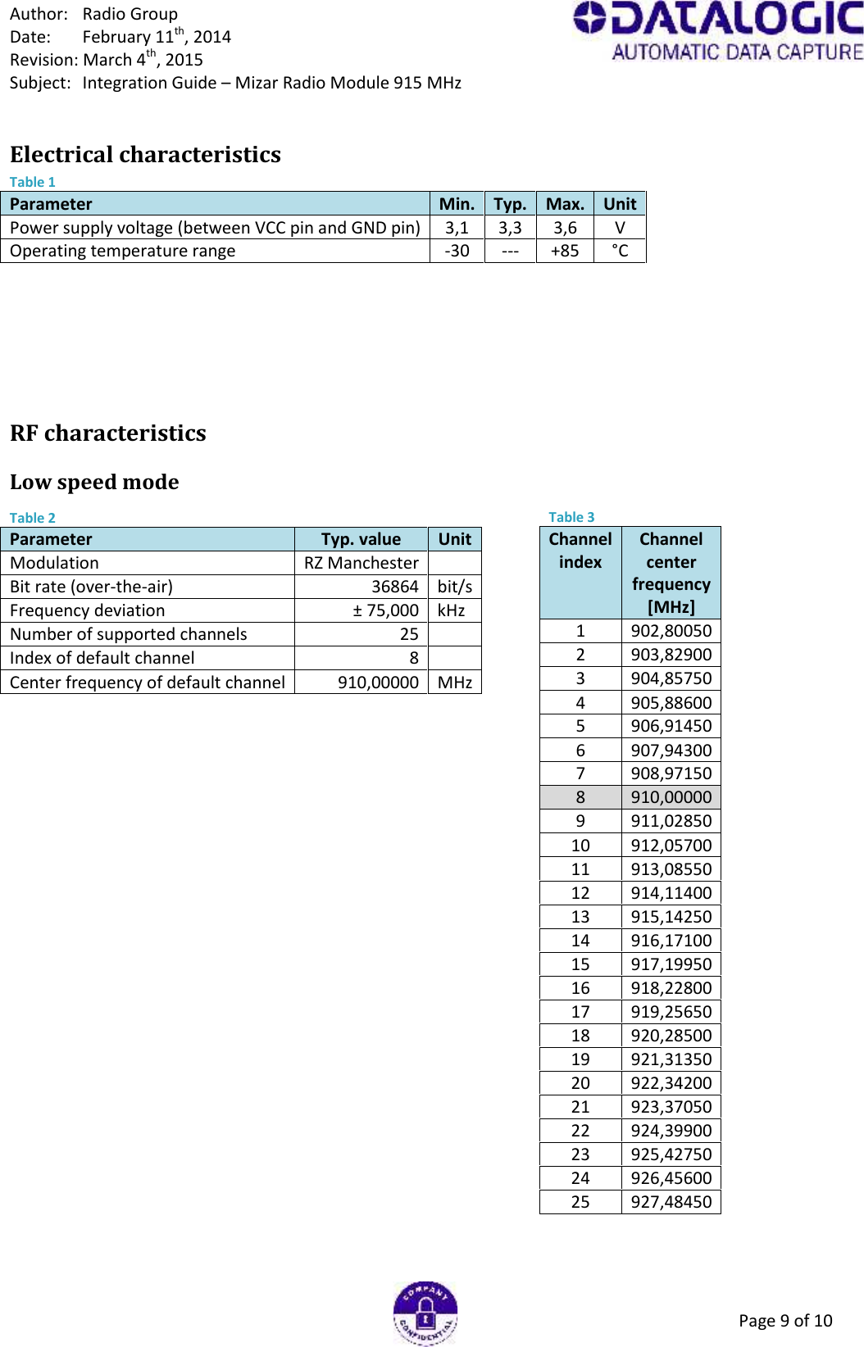Click the '36864' bit rate value

click(362, 587)
